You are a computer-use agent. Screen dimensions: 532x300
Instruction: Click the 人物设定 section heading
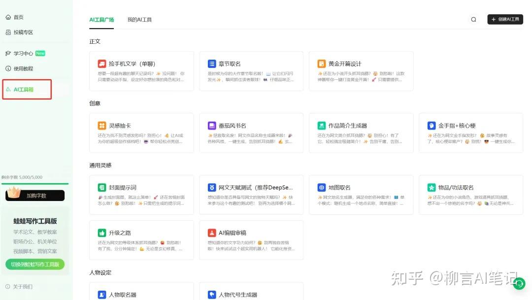coord(100,272)
